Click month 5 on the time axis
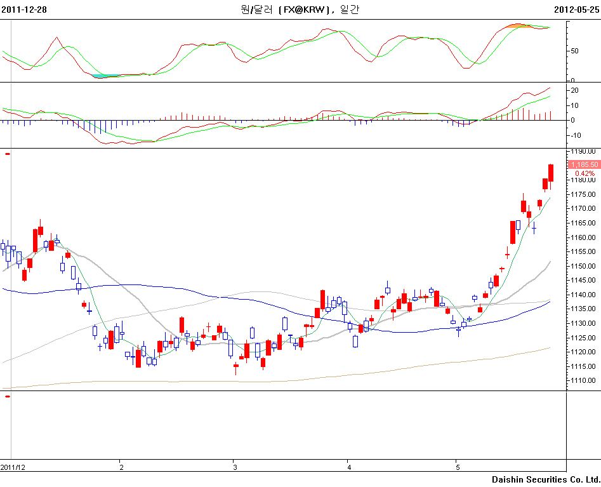This screenshot has height=487, width=601. pyautogui.click(x=457, y=467)
